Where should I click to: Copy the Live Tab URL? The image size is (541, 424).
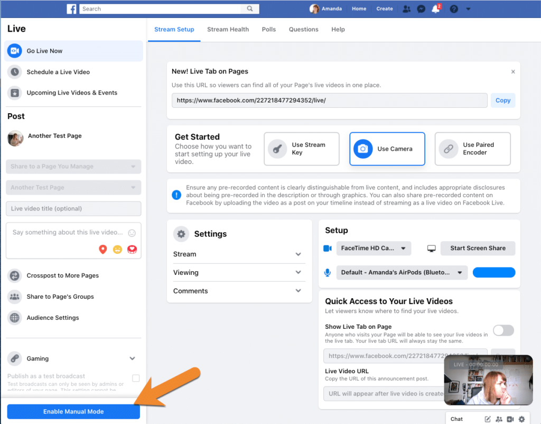(502, 100)
